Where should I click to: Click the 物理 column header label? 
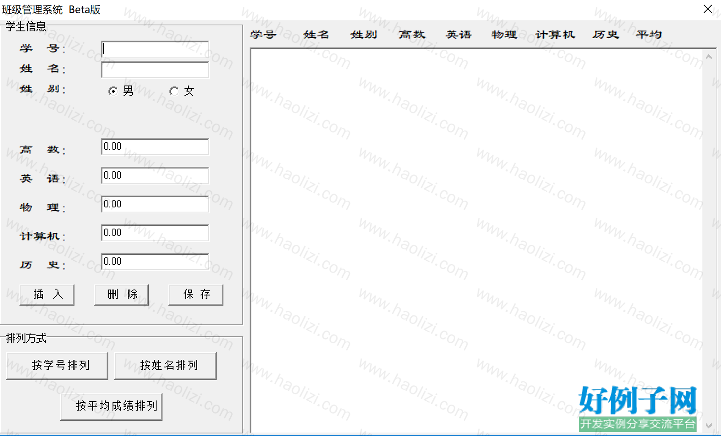(x=504, y=35)
